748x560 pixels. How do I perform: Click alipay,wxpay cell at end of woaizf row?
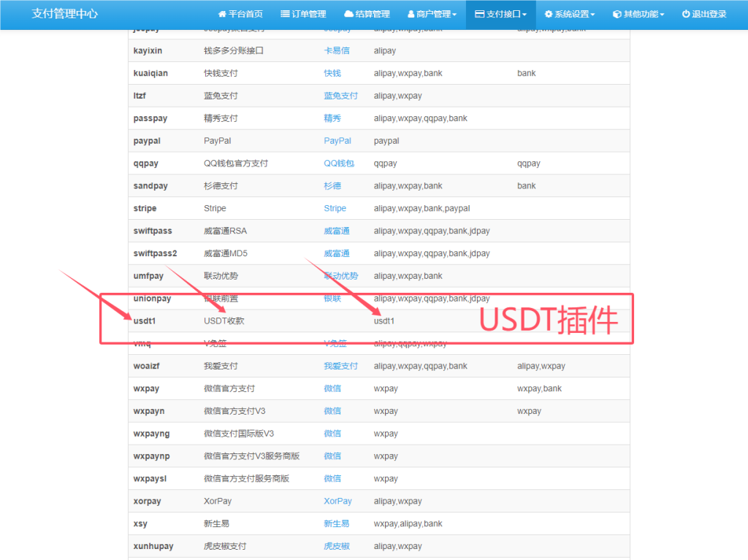541,366
